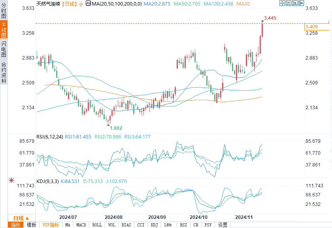Click the sun-shaped icon beside KDJ label
332x228 pixels.
click(x=12, y=180)
